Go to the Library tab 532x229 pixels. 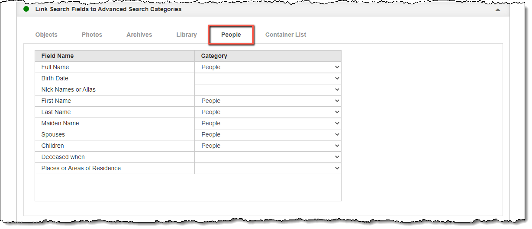pyautogui.click(x=187, y=35)
